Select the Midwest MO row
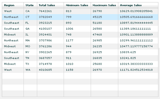160x99 pixels. [x=80, y=46]
